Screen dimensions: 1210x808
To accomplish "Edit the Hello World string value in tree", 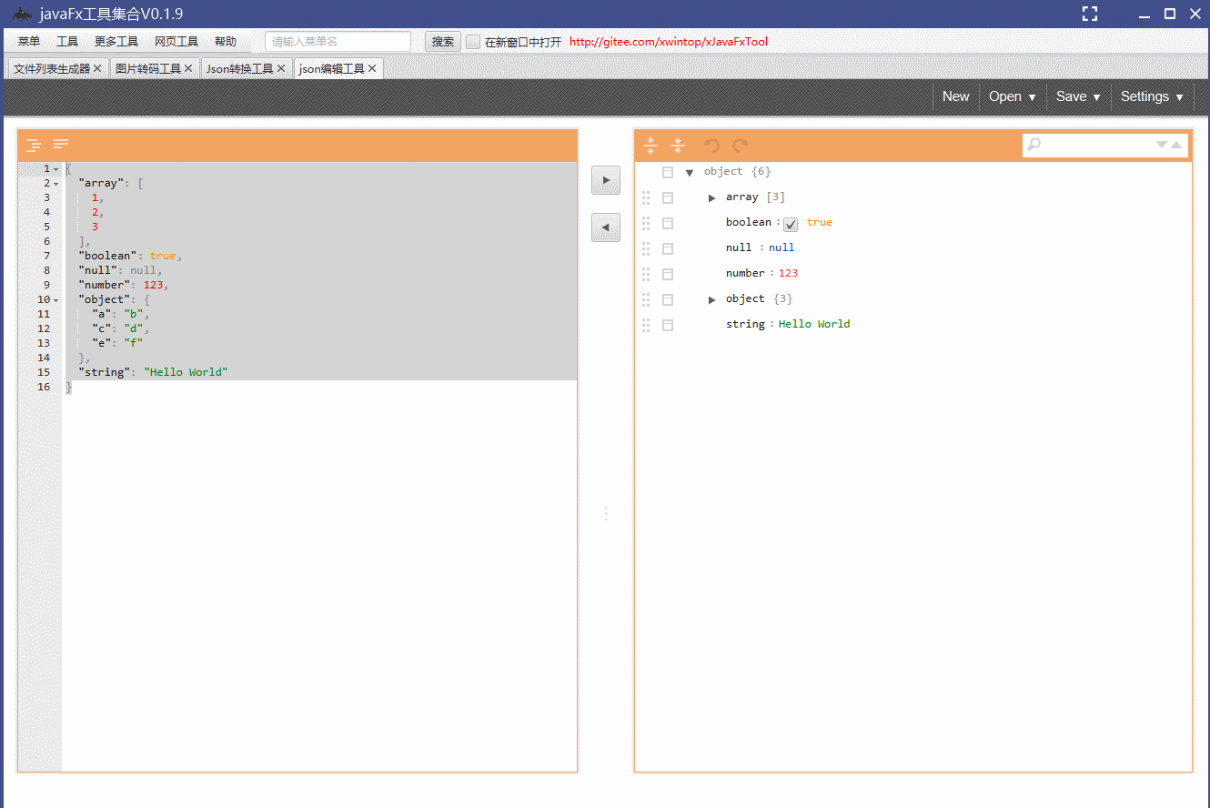I will pos(814,325).
